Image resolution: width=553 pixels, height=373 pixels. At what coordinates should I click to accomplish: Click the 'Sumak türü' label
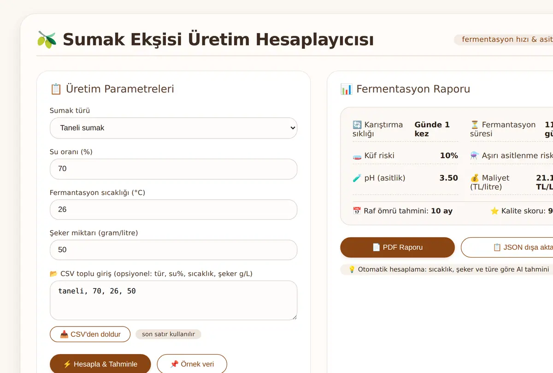pyautogui.click(x=70, y=111)
